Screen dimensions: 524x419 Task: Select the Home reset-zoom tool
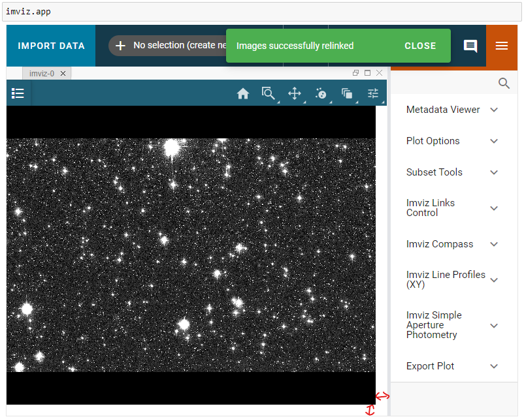[243, 93]
